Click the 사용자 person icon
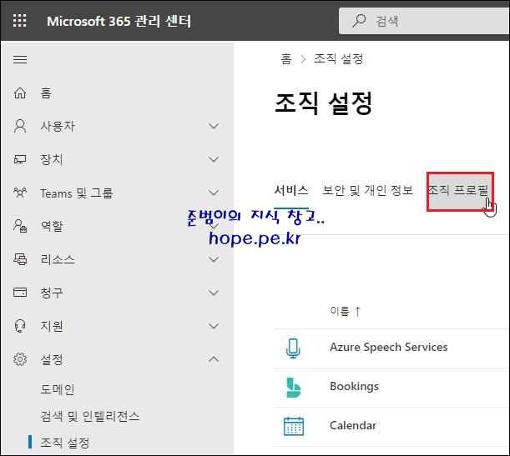Viewport: 510px width, 456px height. [x=20, y=126]
